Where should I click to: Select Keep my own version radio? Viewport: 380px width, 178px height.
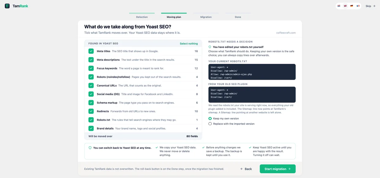click(210, 119)
